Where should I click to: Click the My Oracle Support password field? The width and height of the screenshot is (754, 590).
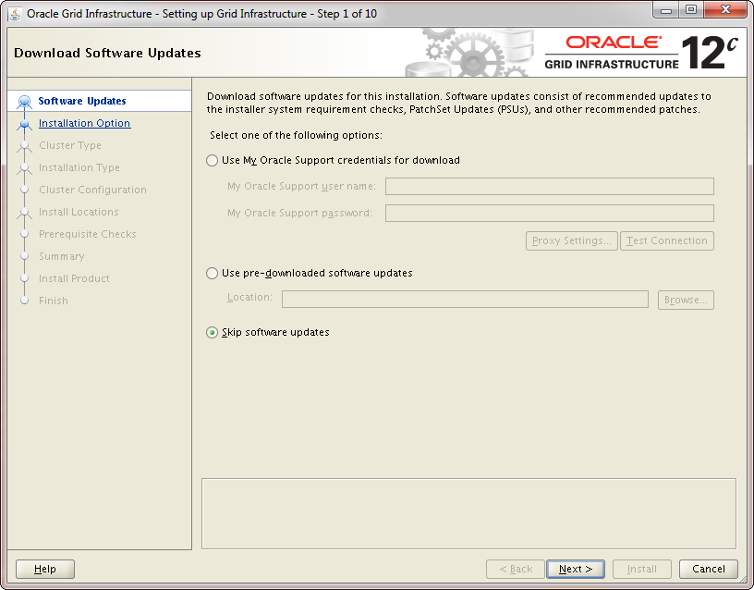click(549, 214)
